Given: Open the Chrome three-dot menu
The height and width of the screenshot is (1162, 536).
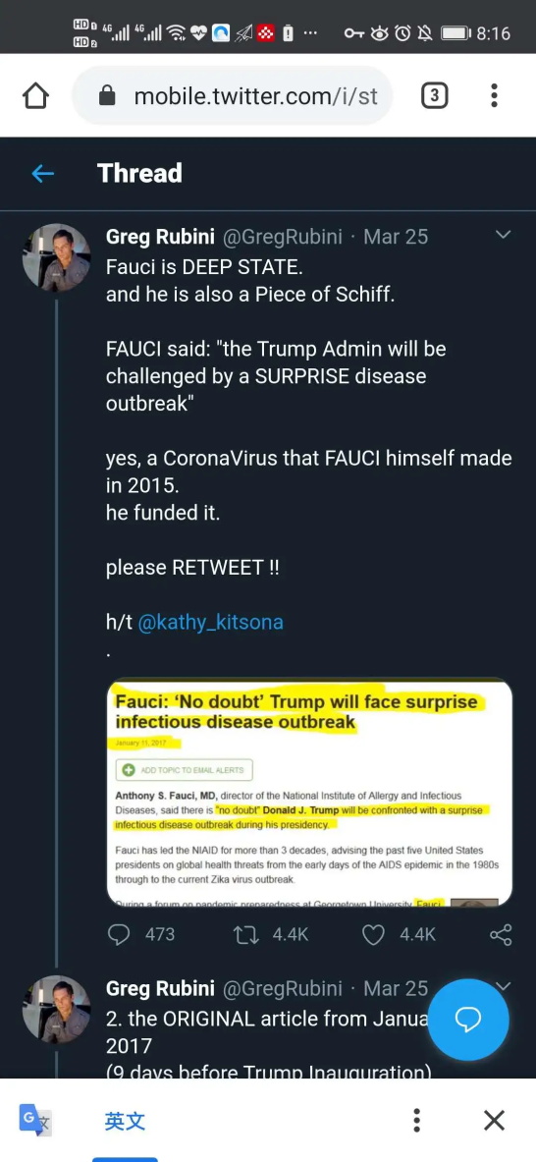Looking at the screenshot, I should (x=494, y=95).
